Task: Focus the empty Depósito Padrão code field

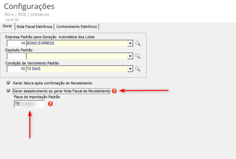Action: (x=16, y=56)
